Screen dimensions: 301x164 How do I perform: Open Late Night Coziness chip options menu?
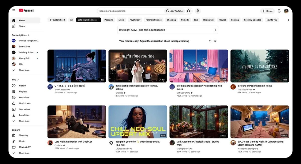point(99,20)
